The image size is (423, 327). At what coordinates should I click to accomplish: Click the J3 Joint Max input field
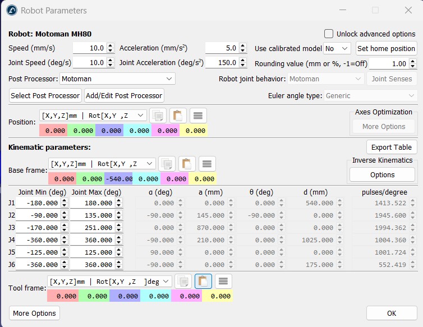92,228
